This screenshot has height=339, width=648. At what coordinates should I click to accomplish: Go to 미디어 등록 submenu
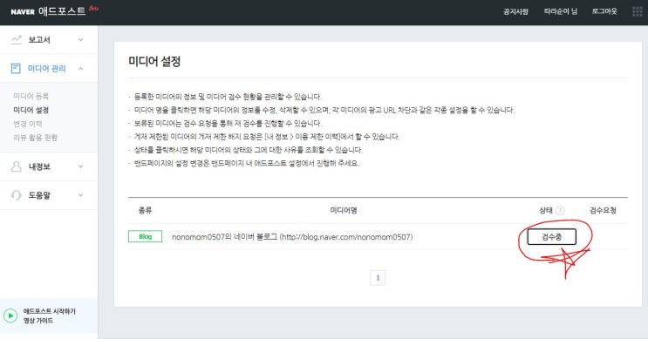pos(31,96)
